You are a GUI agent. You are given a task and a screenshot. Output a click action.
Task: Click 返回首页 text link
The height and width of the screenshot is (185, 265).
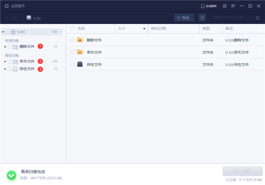point(18,6)
